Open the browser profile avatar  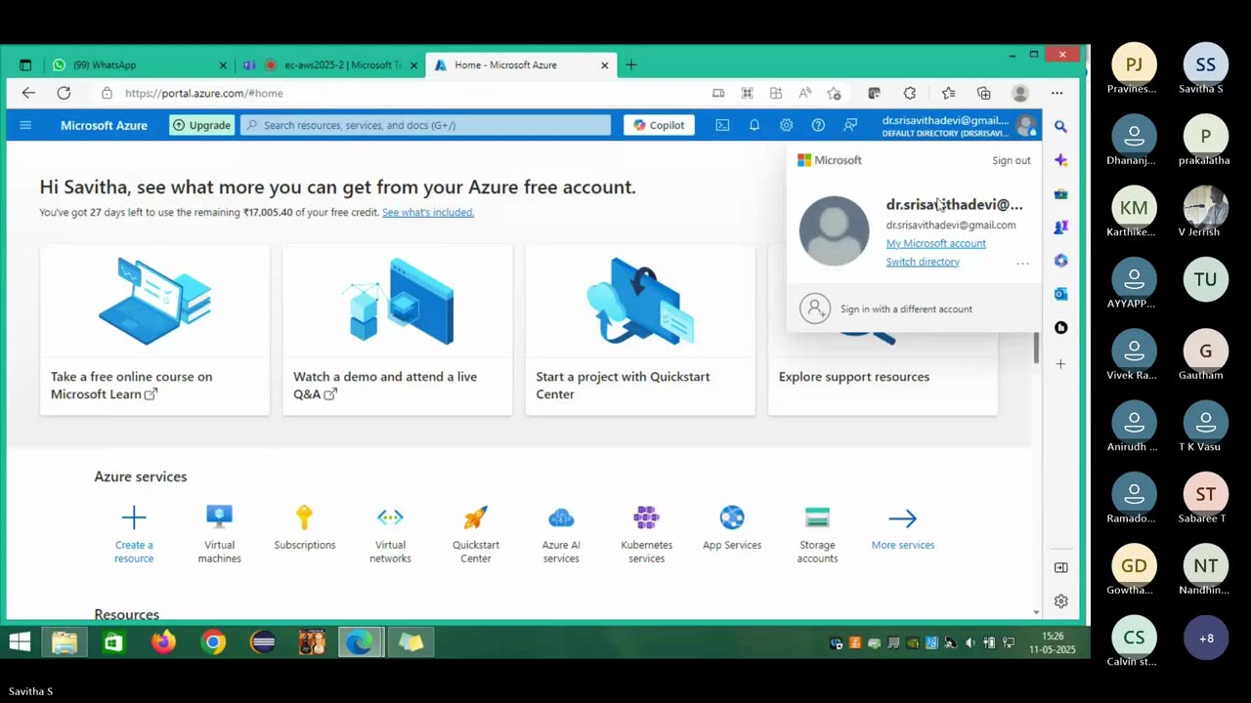[x=1020, y=93]
